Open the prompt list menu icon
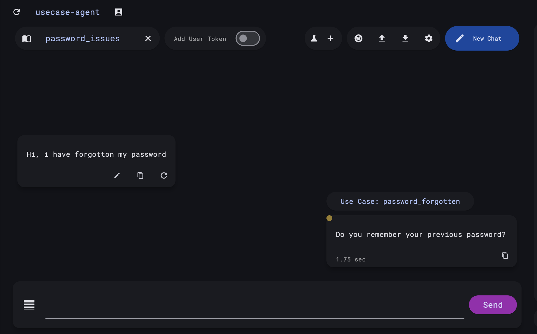Image resolution: width=537 pixels, height=334 pixels. pos(29,305)
